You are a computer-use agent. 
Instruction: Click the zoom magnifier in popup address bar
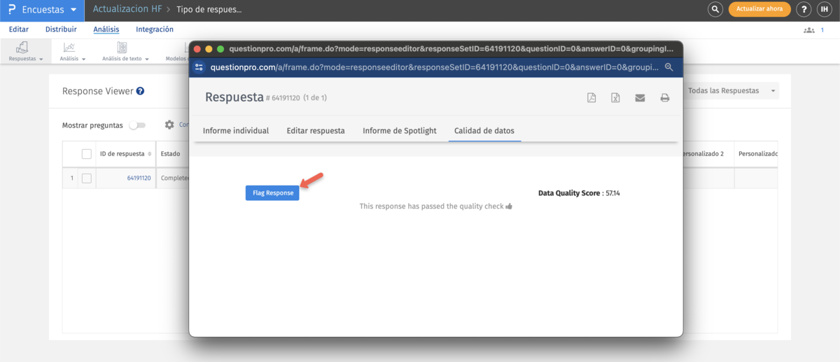[x=668, y=67]
